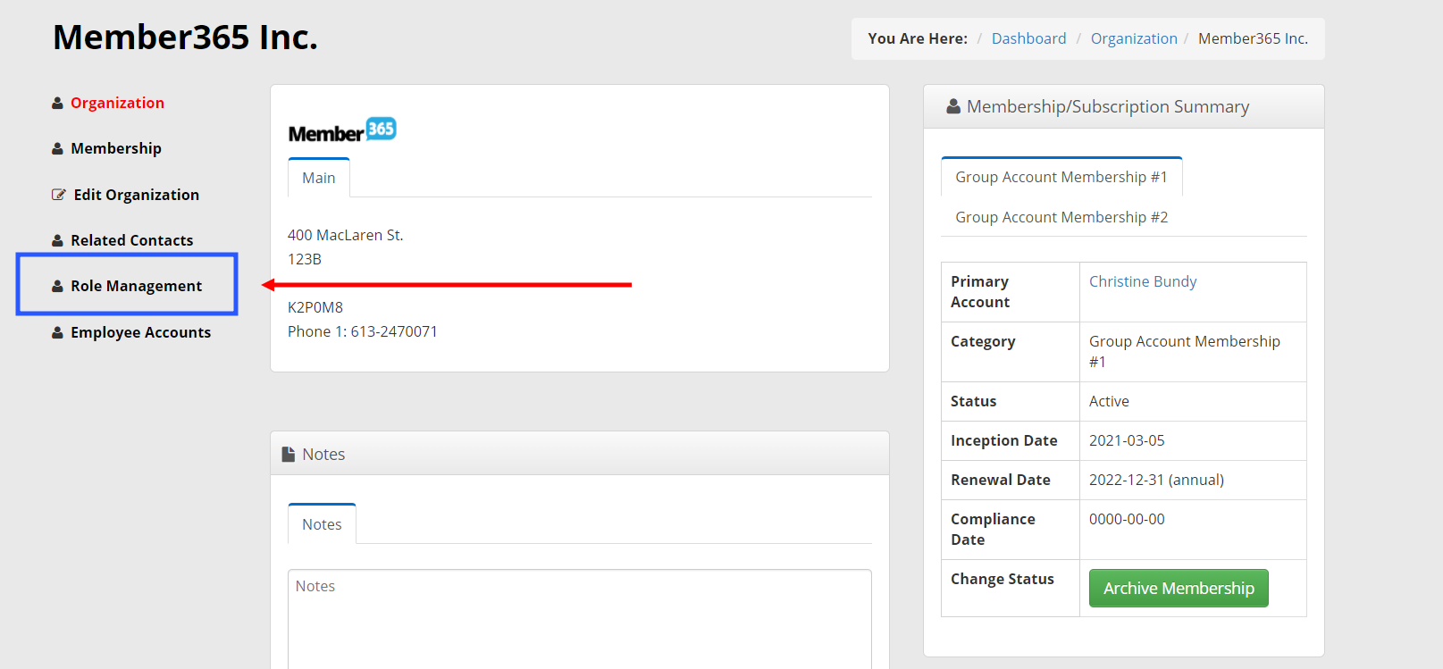Select the Notes tab

click(x=322, y=524)
